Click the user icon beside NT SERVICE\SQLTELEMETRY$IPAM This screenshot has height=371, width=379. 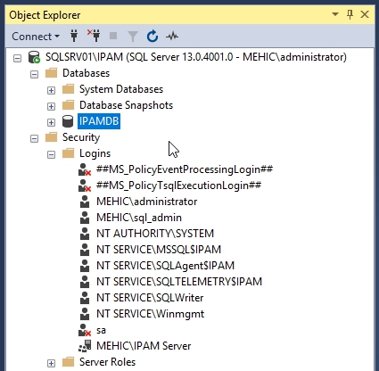85,282
